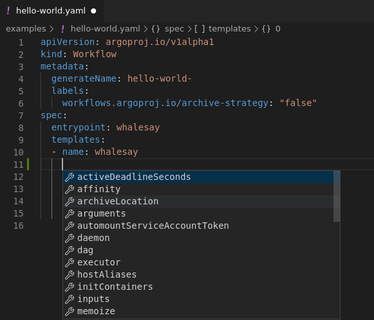Click whalesay value on entrypoint line

click(138, 127)
